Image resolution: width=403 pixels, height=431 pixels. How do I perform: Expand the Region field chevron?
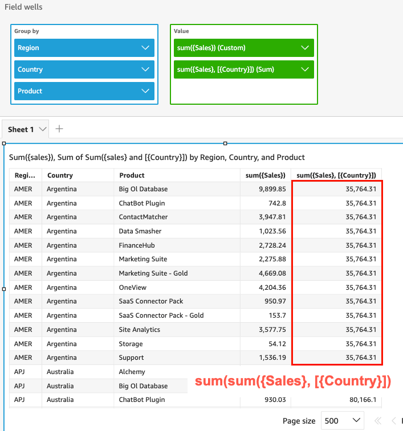pos(145,48)
